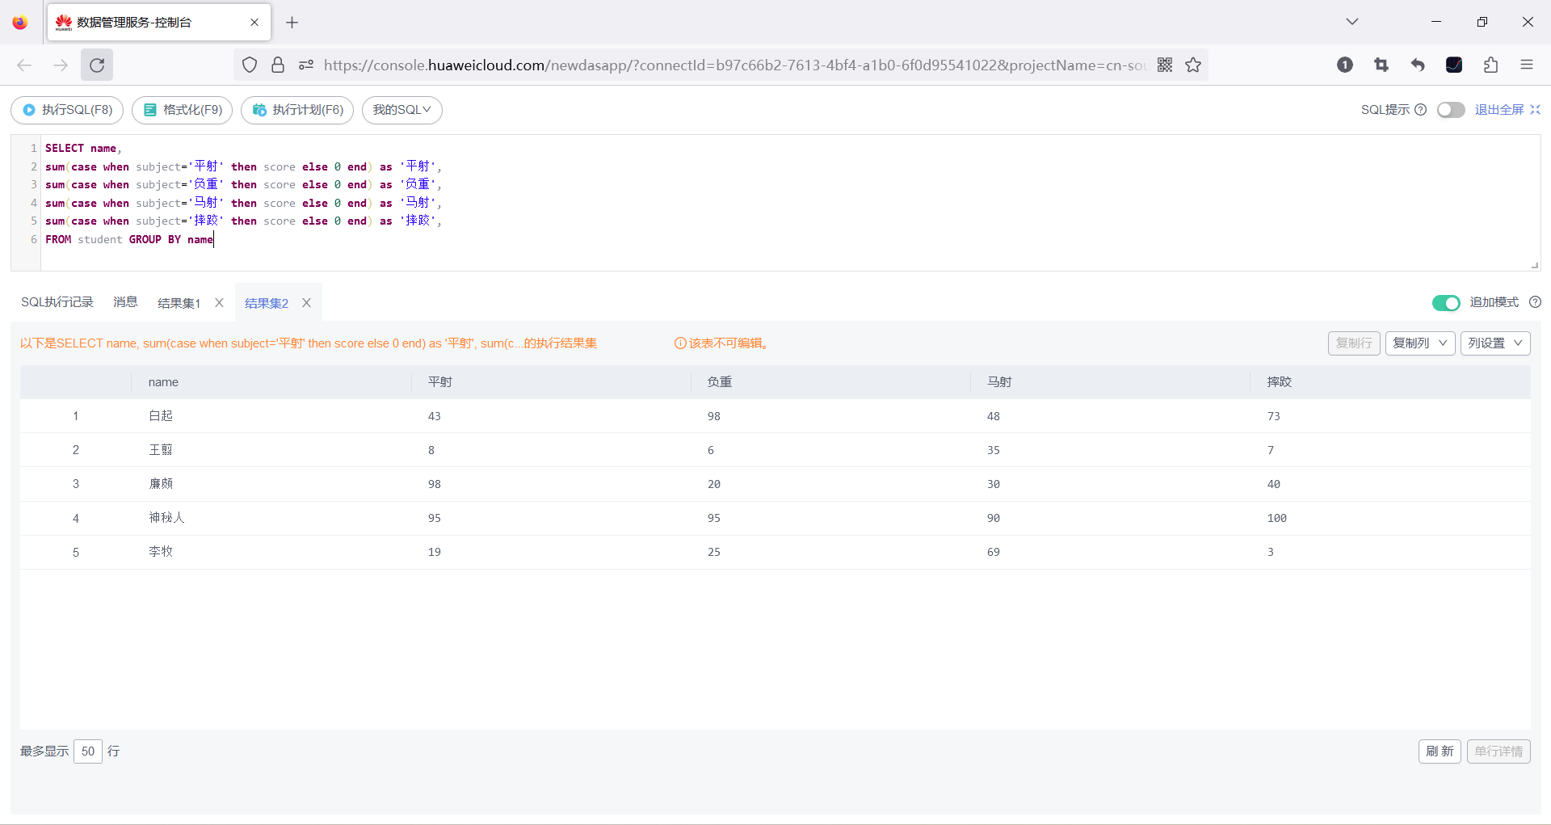Open help for 追加模式
Screen dimensions: 1551x825
coord(1536,302)
